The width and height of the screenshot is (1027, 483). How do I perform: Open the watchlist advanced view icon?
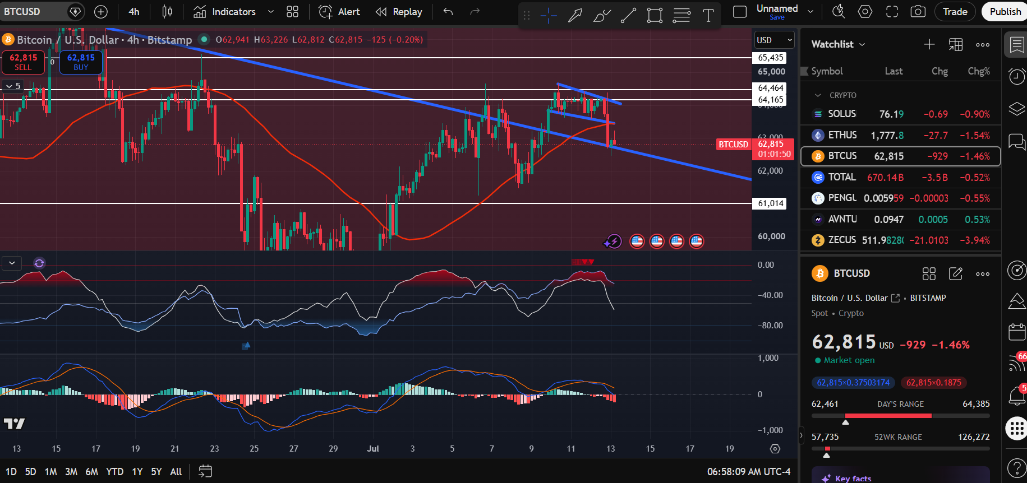(x=956, y=44)
